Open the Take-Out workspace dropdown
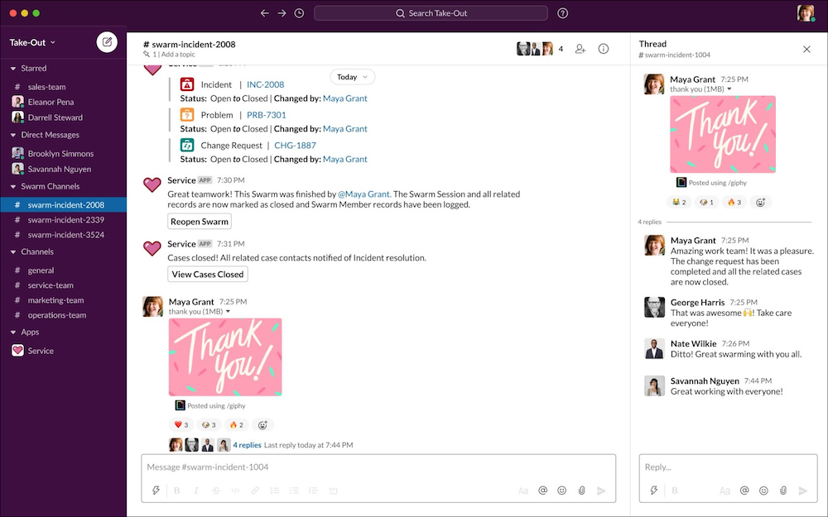 [32, 42]
